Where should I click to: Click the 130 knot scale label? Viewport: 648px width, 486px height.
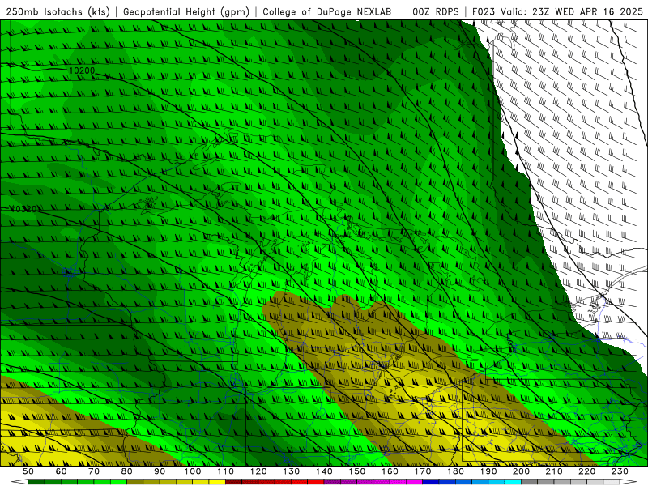pyautogui.click(x=291, y=471)
